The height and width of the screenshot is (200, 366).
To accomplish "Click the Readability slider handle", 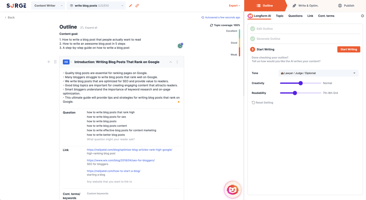I will pyautogui.click(x=295, y=93).
